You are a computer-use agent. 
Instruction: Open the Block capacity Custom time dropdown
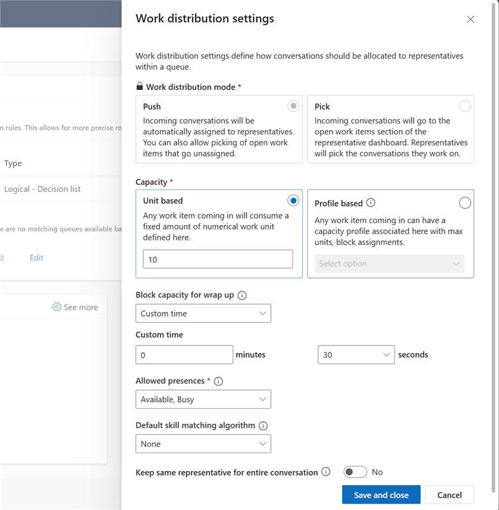(x=203, y=314)
